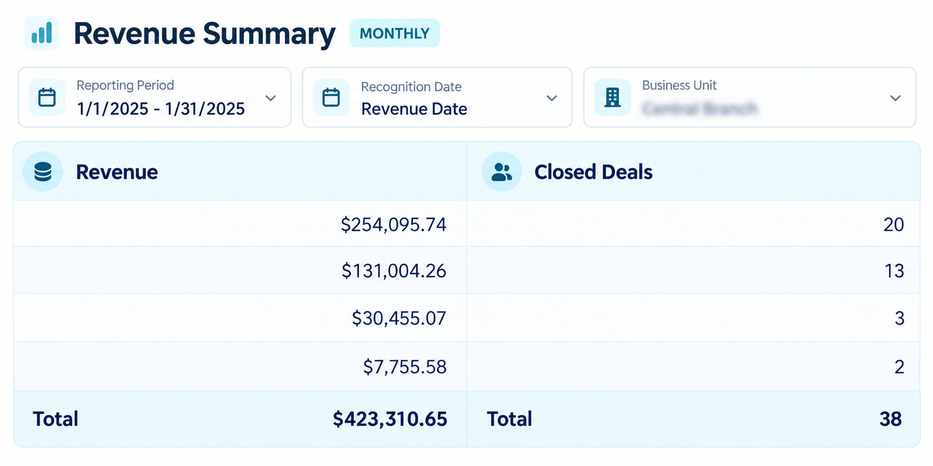The width and height of the screenshot is (933, 466).
Task: Click the coin stack icon beside Revenue
Action: coord(43,172)
